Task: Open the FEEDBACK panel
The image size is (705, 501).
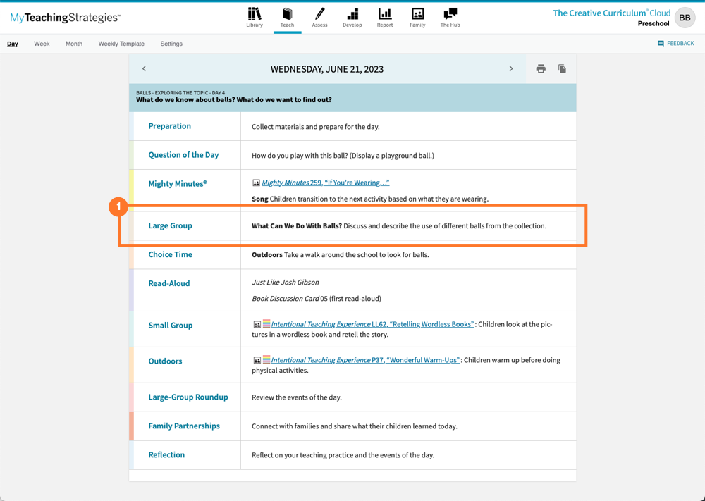Action: pos(676,43)
